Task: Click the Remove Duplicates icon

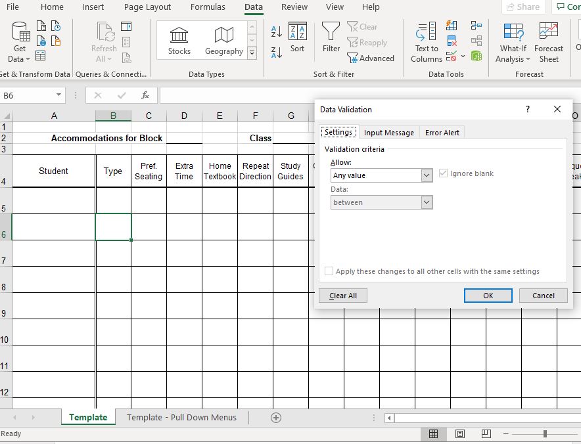Action: (452, 40)
